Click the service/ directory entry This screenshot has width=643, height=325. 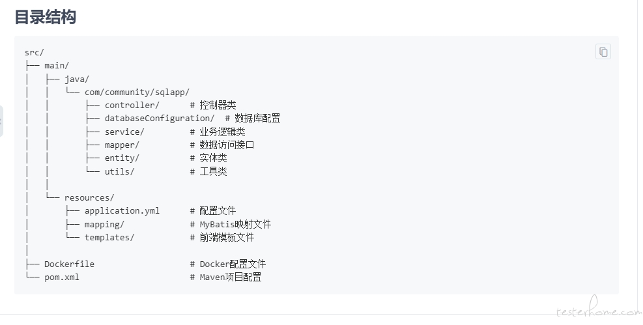(124, 132)
